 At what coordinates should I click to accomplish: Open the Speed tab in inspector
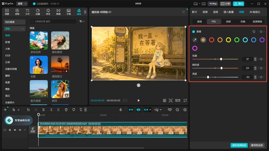[216, 12]
